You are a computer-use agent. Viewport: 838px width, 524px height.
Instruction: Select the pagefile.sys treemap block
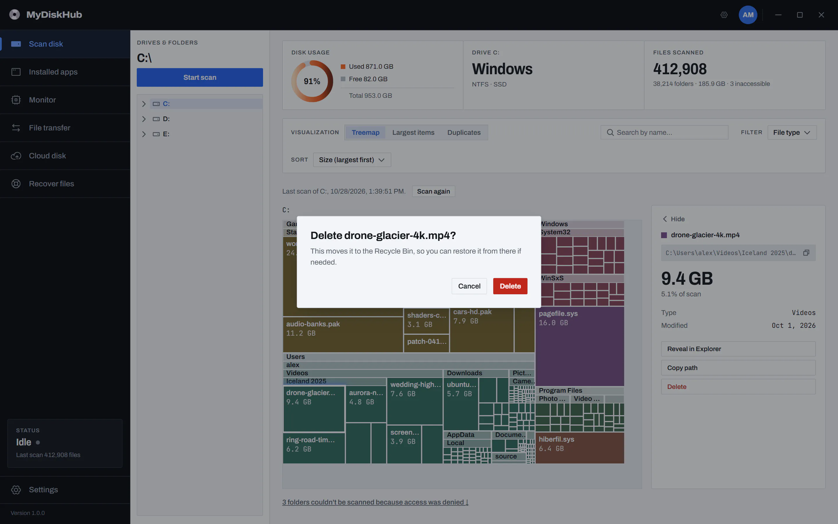[580, 346]
